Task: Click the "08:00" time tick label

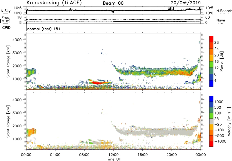Action: point(84,155)
